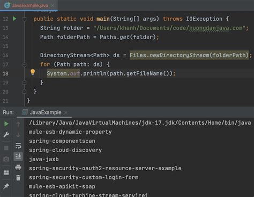Open run configuration wrench icon
The height and width of the screenshot is (197, 254).
tap(6, 134)
